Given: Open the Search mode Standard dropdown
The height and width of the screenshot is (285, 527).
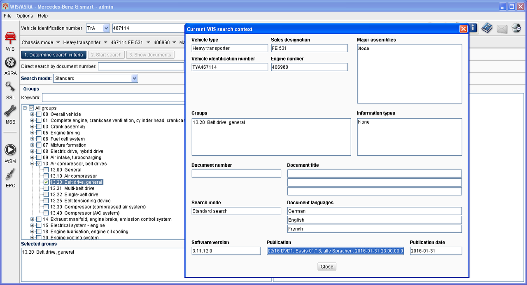Looking at the screenshot, I should pos(134,78).
